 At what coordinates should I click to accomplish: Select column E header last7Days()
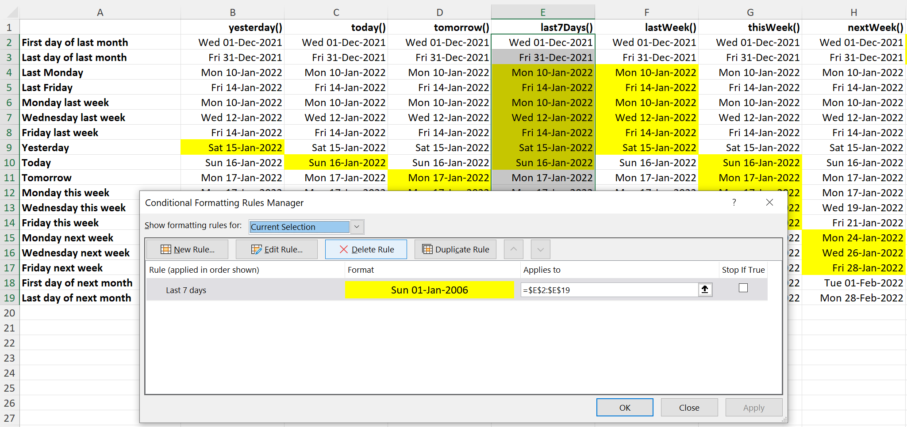542,12
